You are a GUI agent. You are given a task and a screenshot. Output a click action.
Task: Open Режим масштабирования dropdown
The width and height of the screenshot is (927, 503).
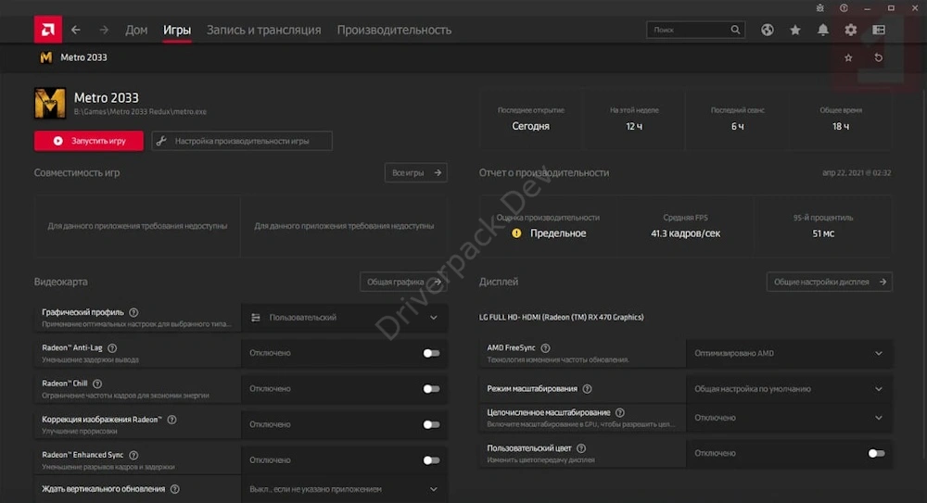(789, 389)
